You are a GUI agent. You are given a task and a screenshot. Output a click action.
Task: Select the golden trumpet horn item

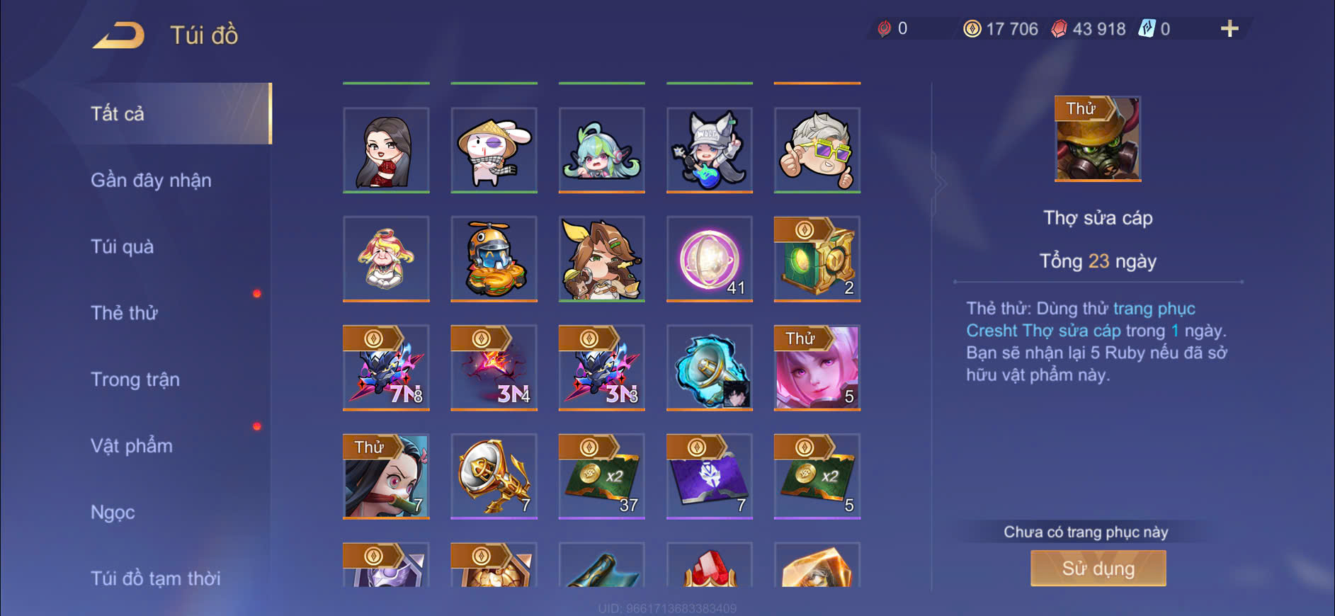494,477
